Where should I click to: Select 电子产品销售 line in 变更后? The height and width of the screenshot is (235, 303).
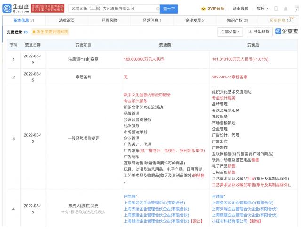coord(223,166)
